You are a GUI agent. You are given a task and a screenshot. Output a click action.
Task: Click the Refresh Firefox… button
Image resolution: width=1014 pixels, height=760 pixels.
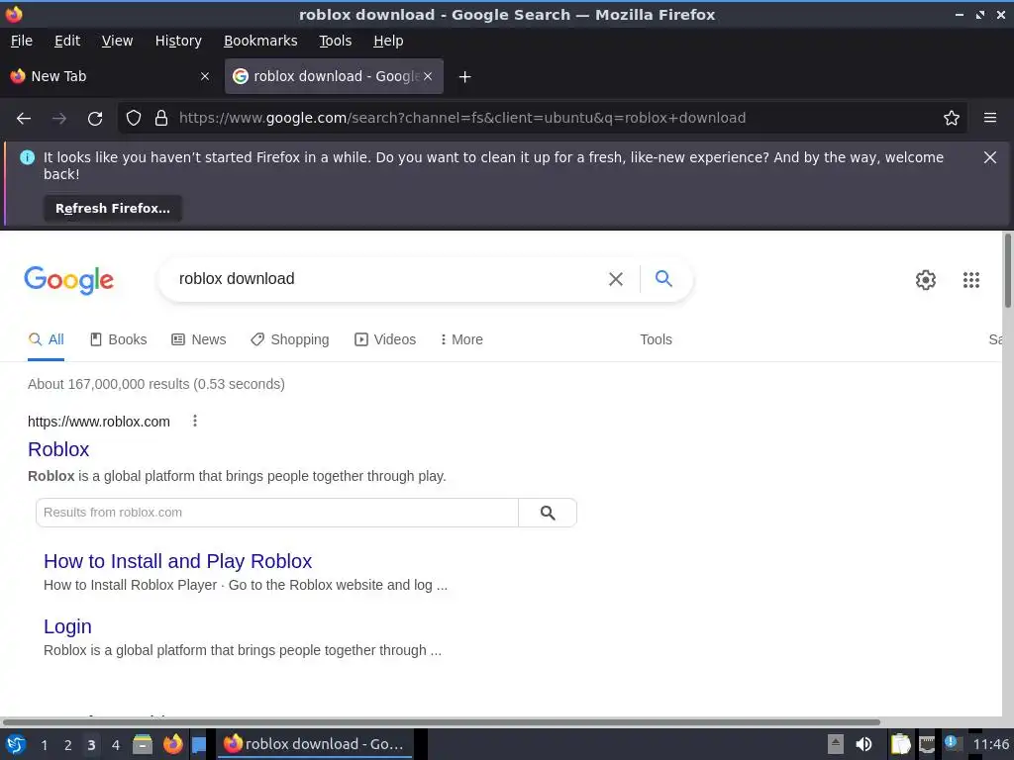pos(113,209)
